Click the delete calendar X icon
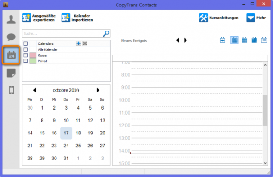The width and height of the screenshot is (273, 177). click(85, 43)
